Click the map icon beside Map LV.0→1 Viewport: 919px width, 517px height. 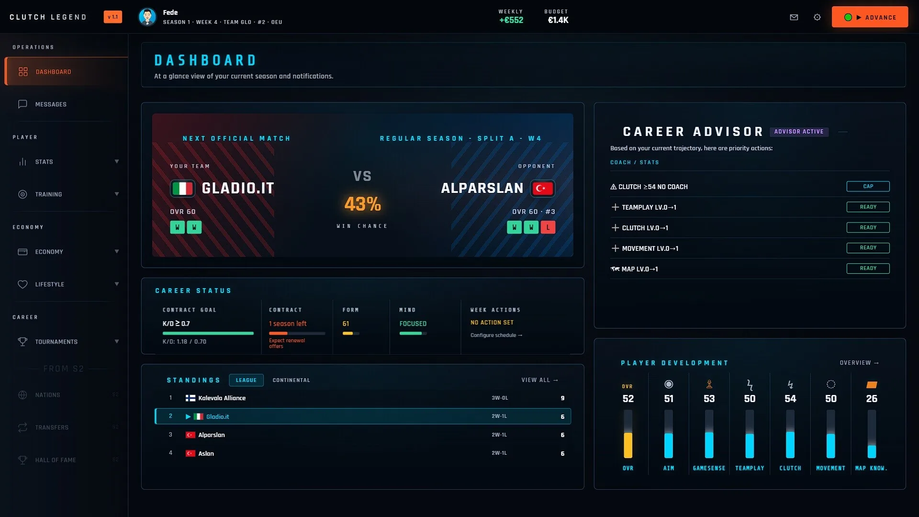(615, 269)
